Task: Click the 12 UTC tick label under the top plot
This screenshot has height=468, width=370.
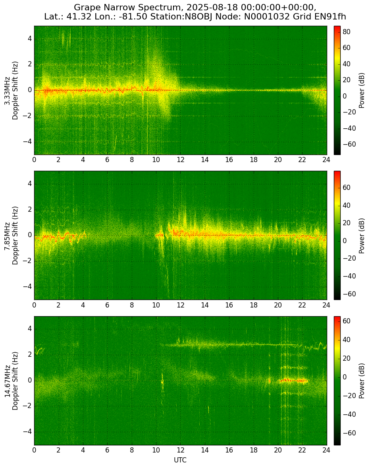Action: click(x=180, y=160)
